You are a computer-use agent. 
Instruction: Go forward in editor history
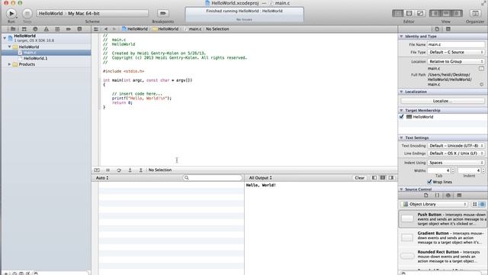coord(114,29)
